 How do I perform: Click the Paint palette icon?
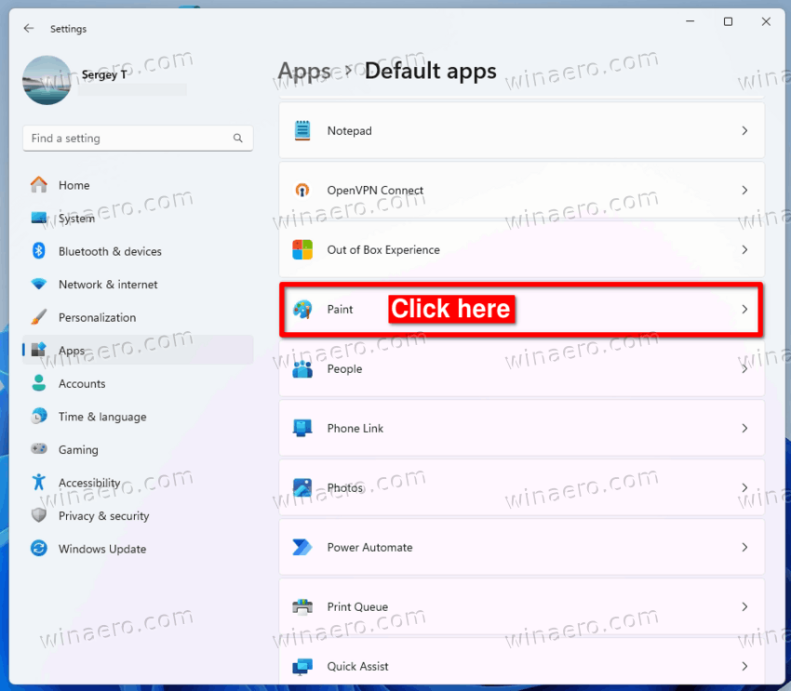point(302,309)
